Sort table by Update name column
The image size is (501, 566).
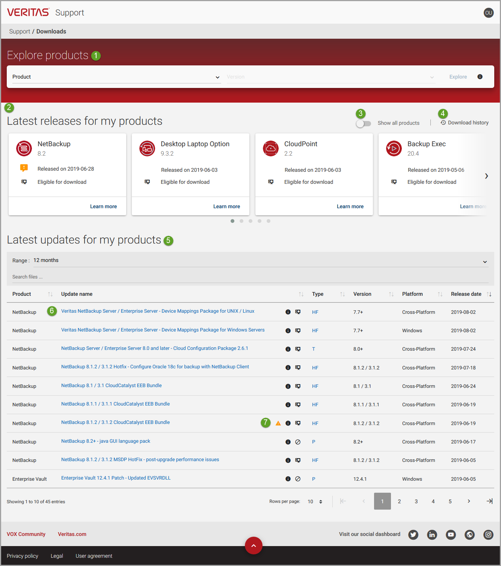301,294
